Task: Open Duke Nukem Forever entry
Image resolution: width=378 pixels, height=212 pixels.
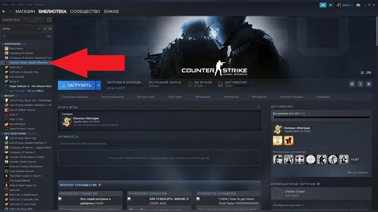Action: pos(22,171)
